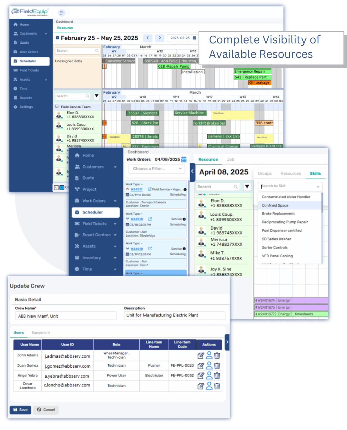This screenshot has height=430, width=347.
Task: Click the filter funnel icon beside April resource search
Action: click(247, 187)
